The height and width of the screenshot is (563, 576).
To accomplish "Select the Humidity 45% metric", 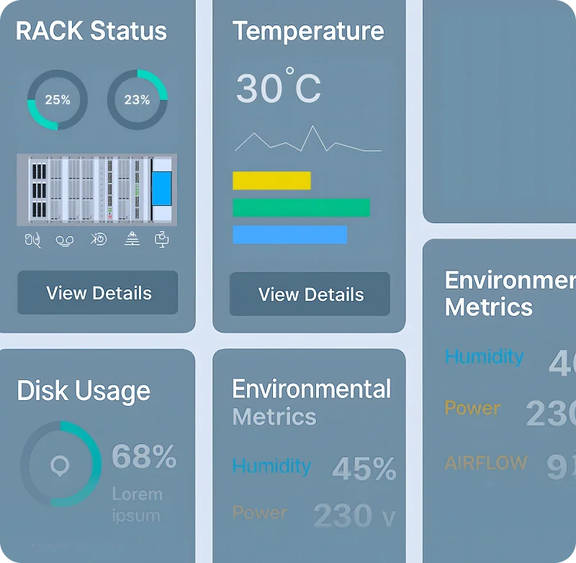I will tap(364, 469).
